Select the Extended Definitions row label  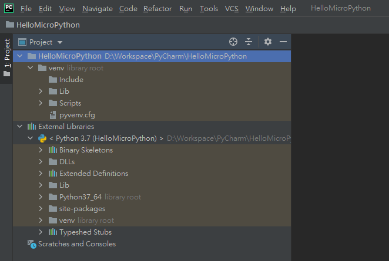pos(93,174)
